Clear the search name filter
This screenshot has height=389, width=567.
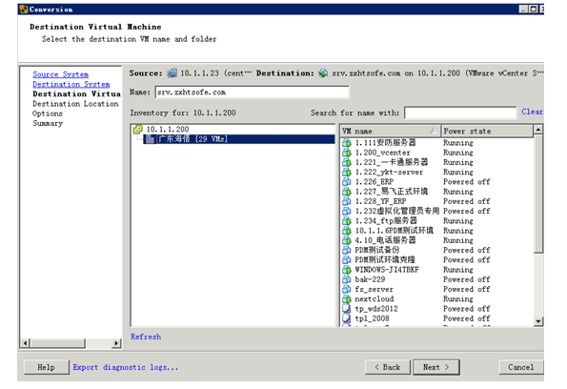(x=532, y=112)
